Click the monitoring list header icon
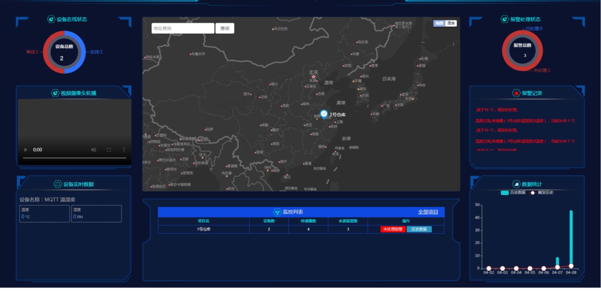Viewport: 601px width, 293px height. (x=277, y=212)
